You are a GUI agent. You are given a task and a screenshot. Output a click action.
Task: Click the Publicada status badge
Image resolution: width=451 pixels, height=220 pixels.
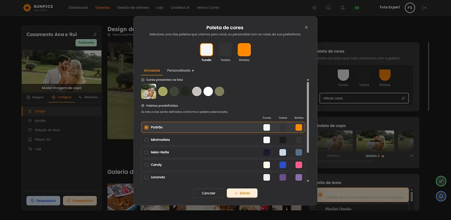pyautogui.click(x=86, y=42)
